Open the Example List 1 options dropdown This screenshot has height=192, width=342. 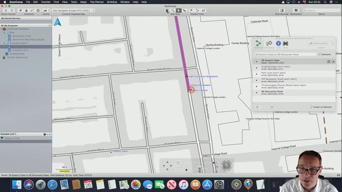tap(45, 134)
